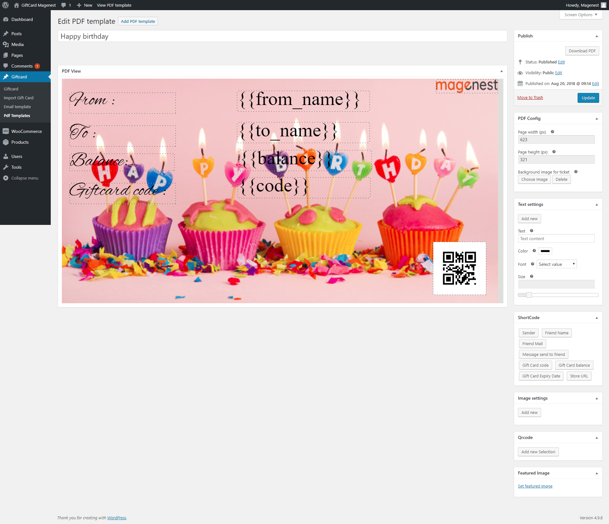Click help icon beside Font label
609x524 pixels.
(533, 264)
